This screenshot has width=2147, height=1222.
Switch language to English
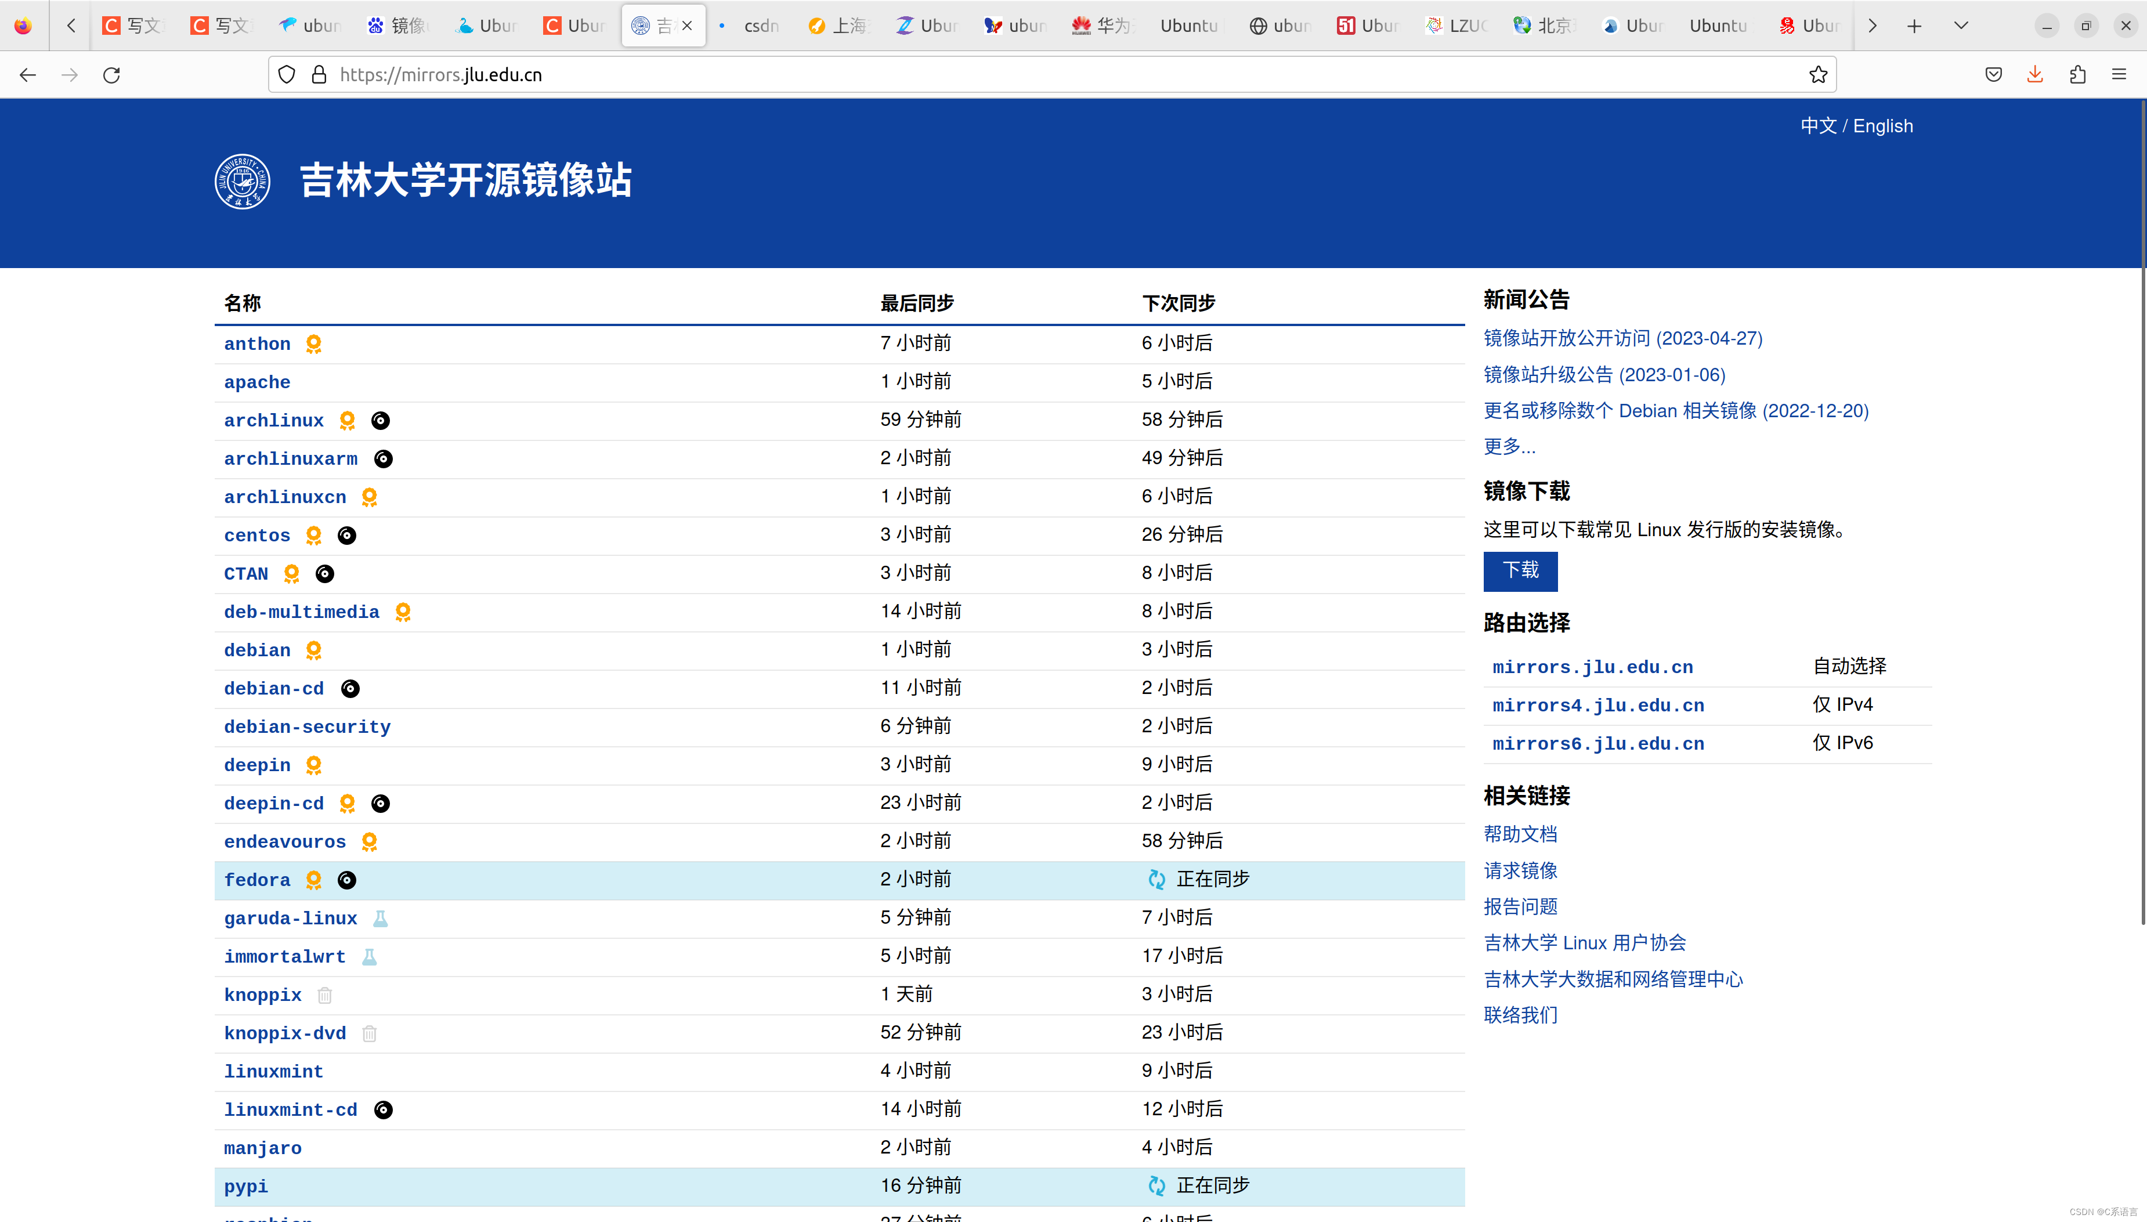point(1882,126)
